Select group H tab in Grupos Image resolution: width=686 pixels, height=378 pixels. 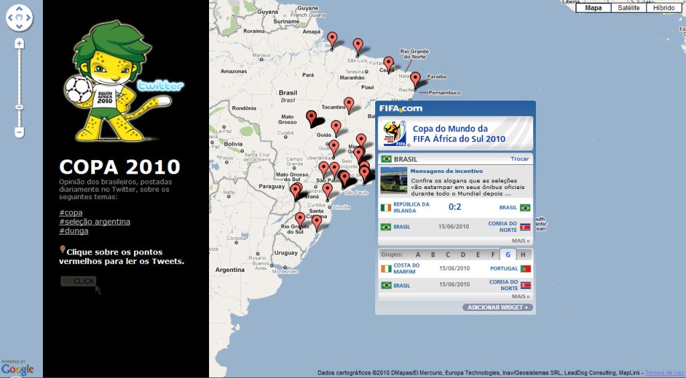click(523, 255)
